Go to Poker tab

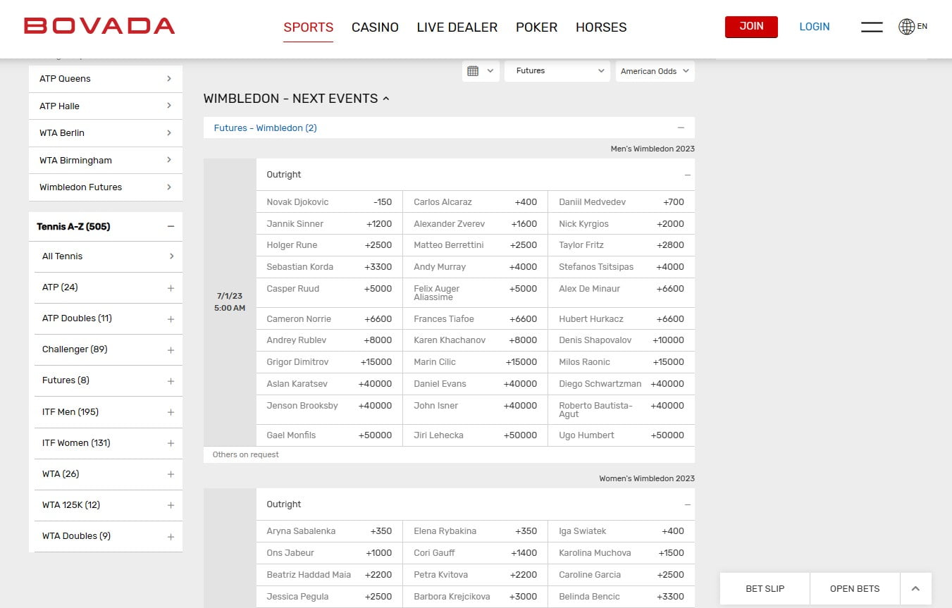point(536,27)
